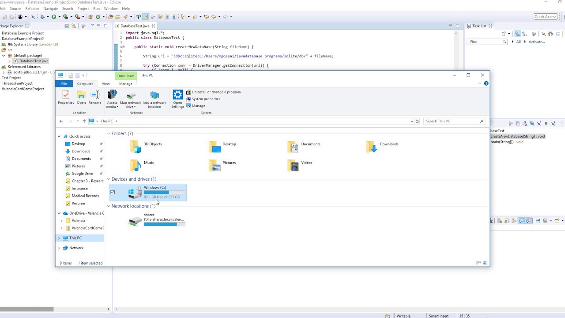Click the Properties icon in Explorer ribbon
The height and width of the screenshot is (318, 565).
(x=66, y=98)
